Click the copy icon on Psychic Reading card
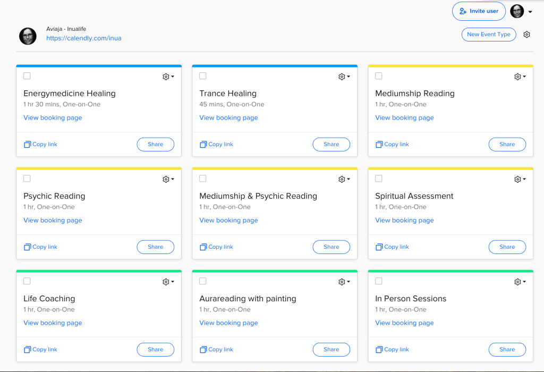This screenshot has height=372, width=544. click(28, 247)
